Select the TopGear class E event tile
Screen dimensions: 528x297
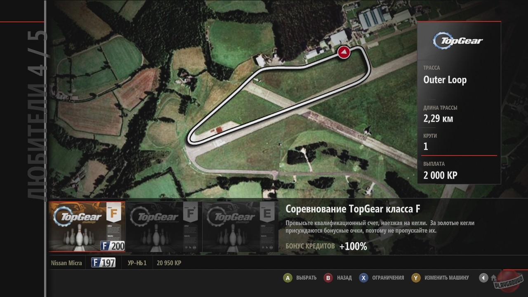[x=240, y=226]
